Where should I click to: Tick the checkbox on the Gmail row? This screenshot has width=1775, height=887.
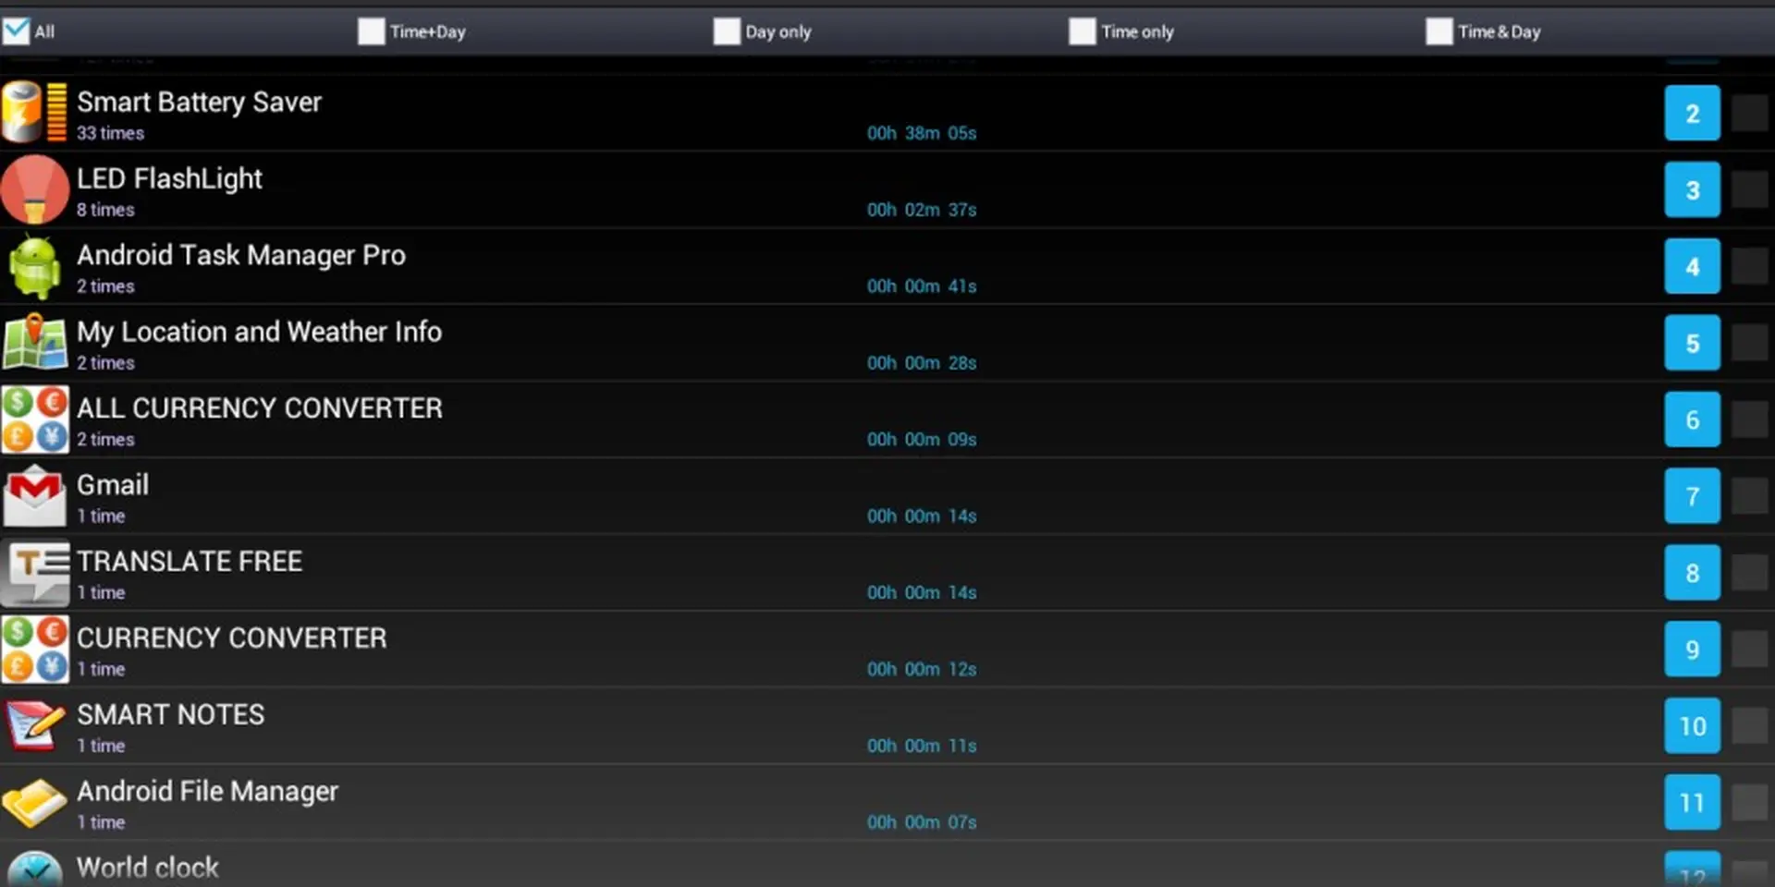(x=1749, y=496)
